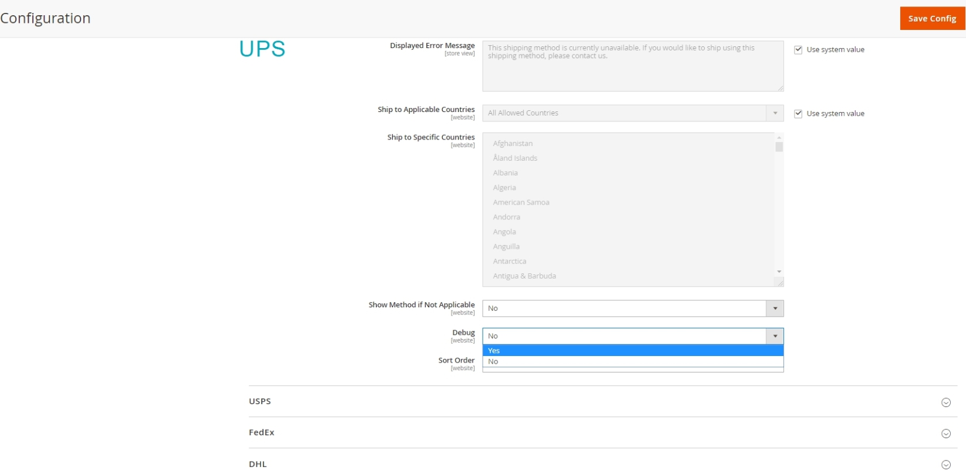The height and width of the screenshot is (471, 966).
Task: Click the countries list scrollbar thumb
Action: click(779, 147)
